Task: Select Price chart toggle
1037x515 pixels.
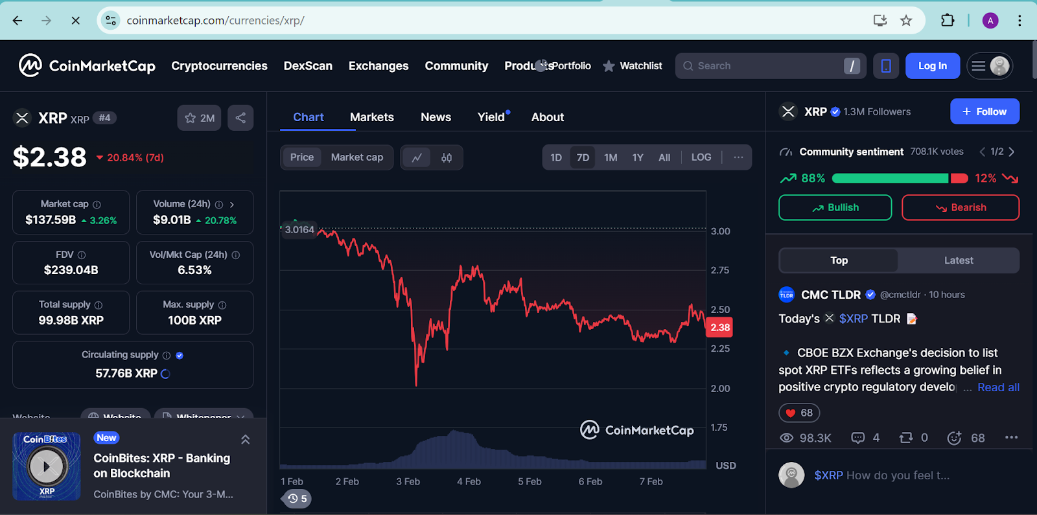Action: [302, 157]
